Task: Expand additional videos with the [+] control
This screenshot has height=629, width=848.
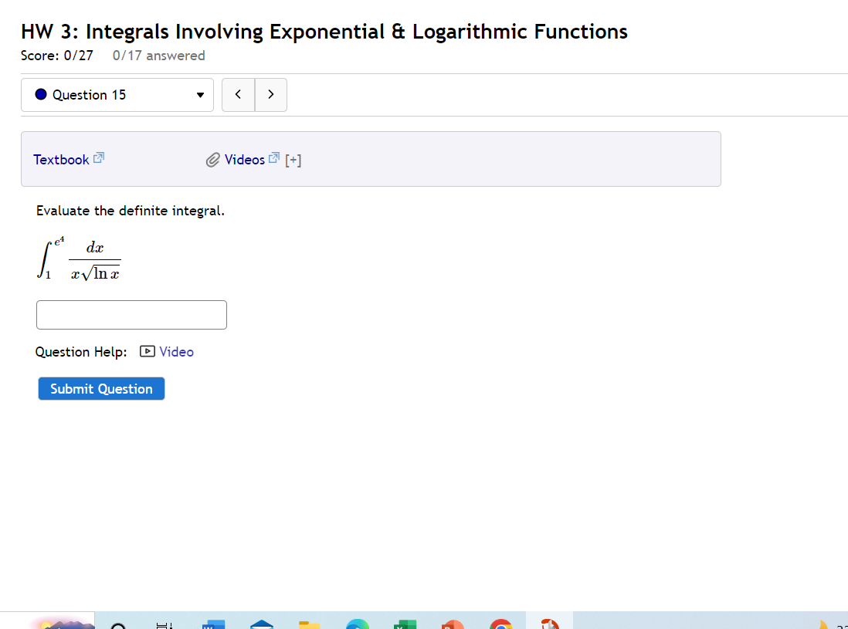Action: [x=293, y=160]
